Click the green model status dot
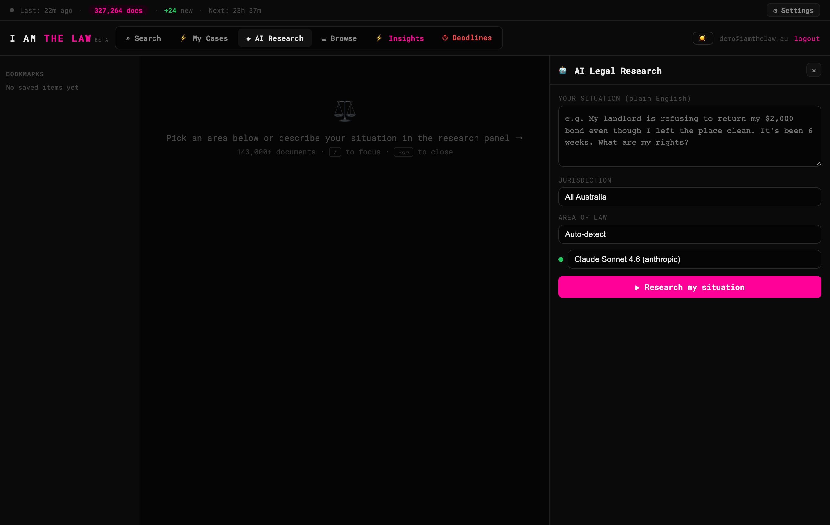Screen dimensions: 830x525 561,259
